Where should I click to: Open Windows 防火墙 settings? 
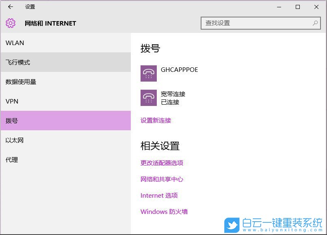pyautogui.click(x=164, y=211)
